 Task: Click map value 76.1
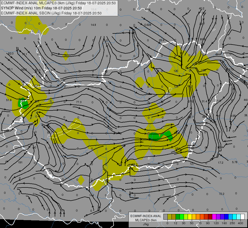[x=24, y=54]
